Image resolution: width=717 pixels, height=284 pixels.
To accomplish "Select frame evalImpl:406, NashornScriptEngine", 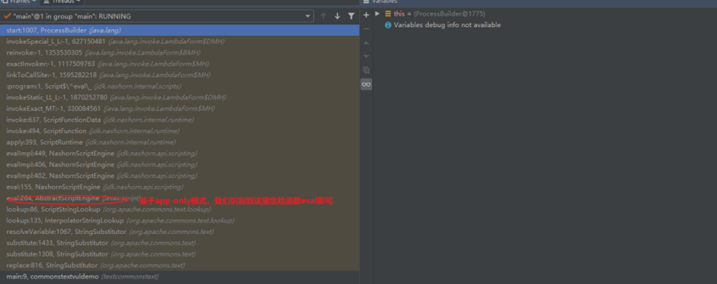I will tap(180, 164).
